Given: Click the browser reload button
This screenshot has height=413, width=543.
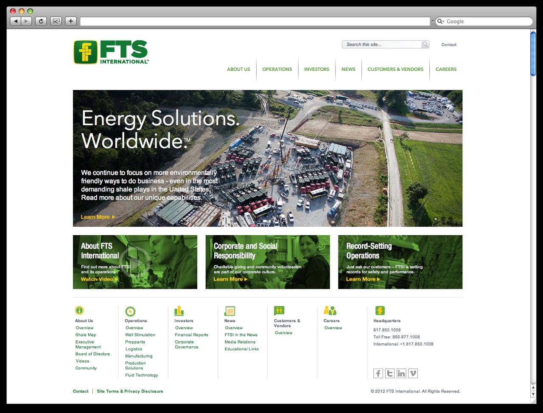Looking at the screenshot, I should (41, 21).
